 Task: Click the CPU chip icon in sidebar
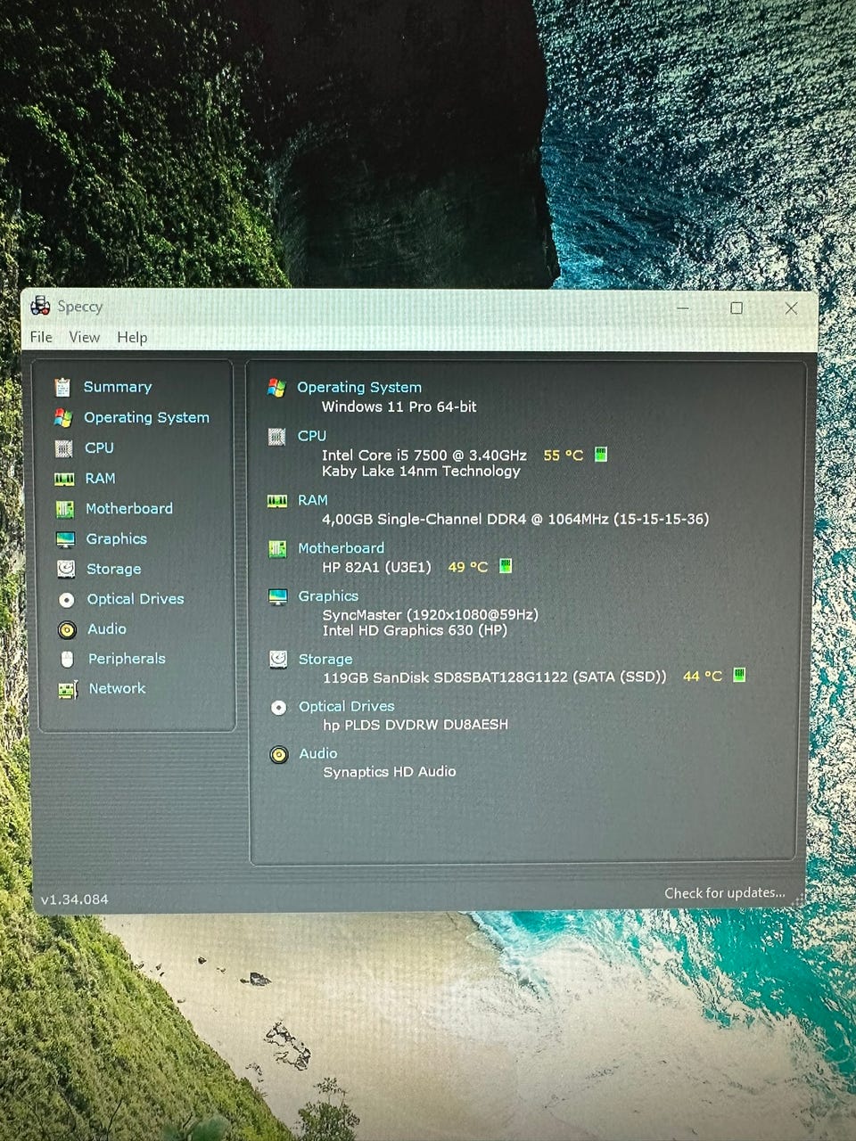click(x=63, y=447)
